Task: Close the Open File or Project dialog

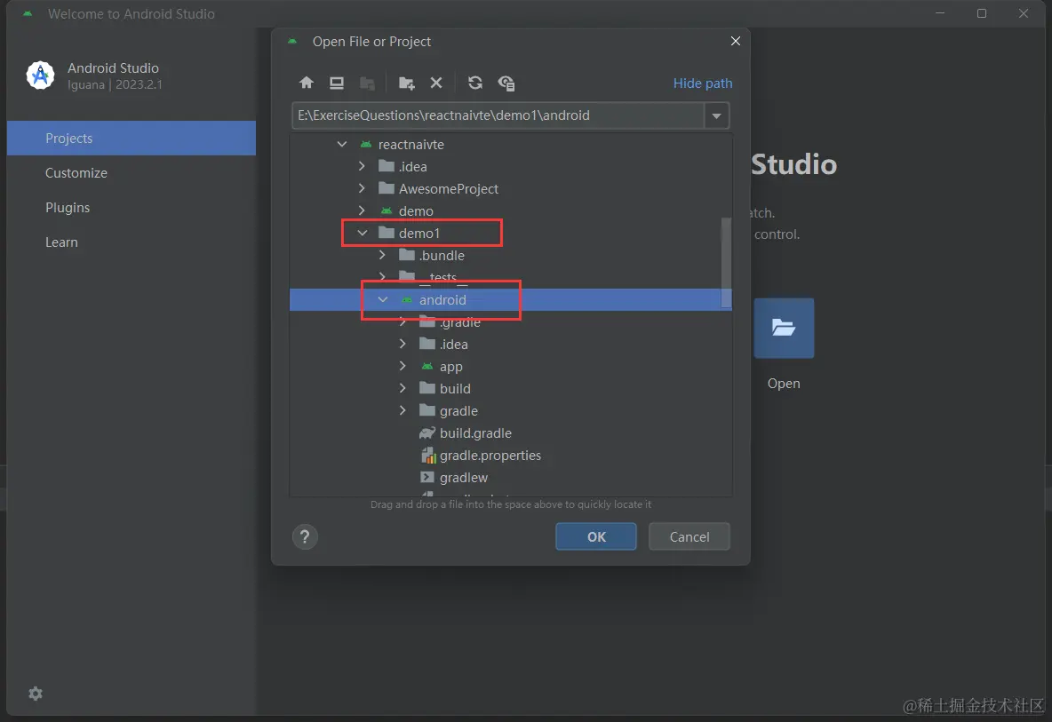Action: (736, 41)
